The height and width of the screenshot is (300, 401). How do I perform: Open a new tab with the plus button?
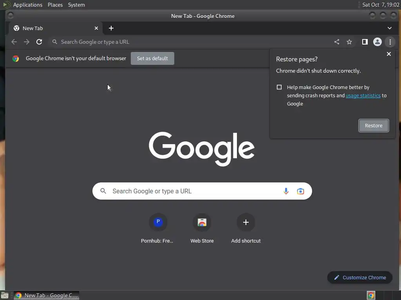click(111, 28)
